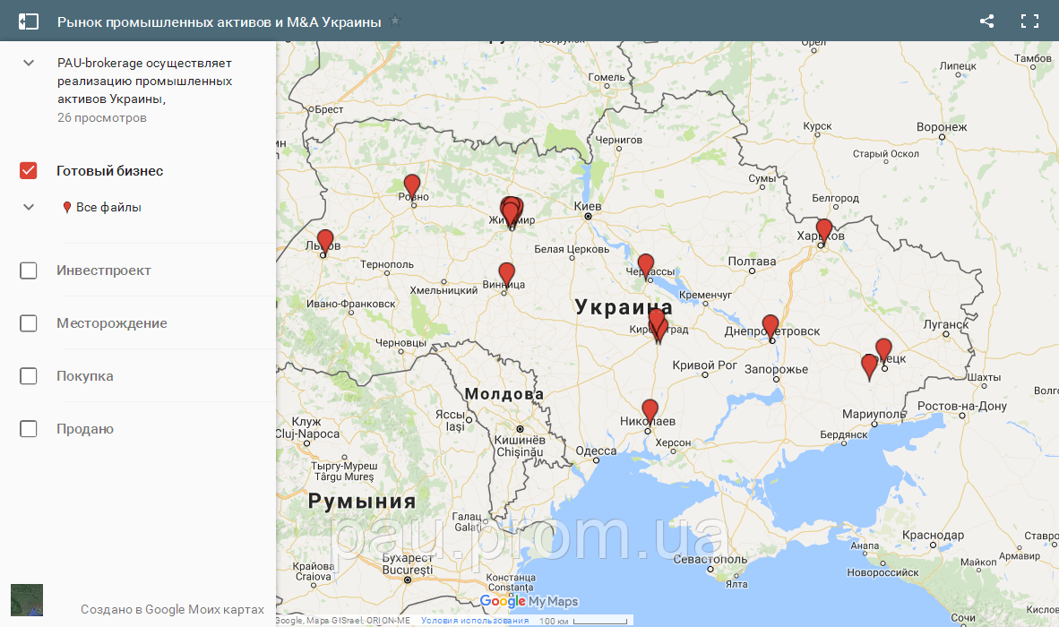1059x627 pixels.
Task: Enable the Продано layer
Action: 28,428
